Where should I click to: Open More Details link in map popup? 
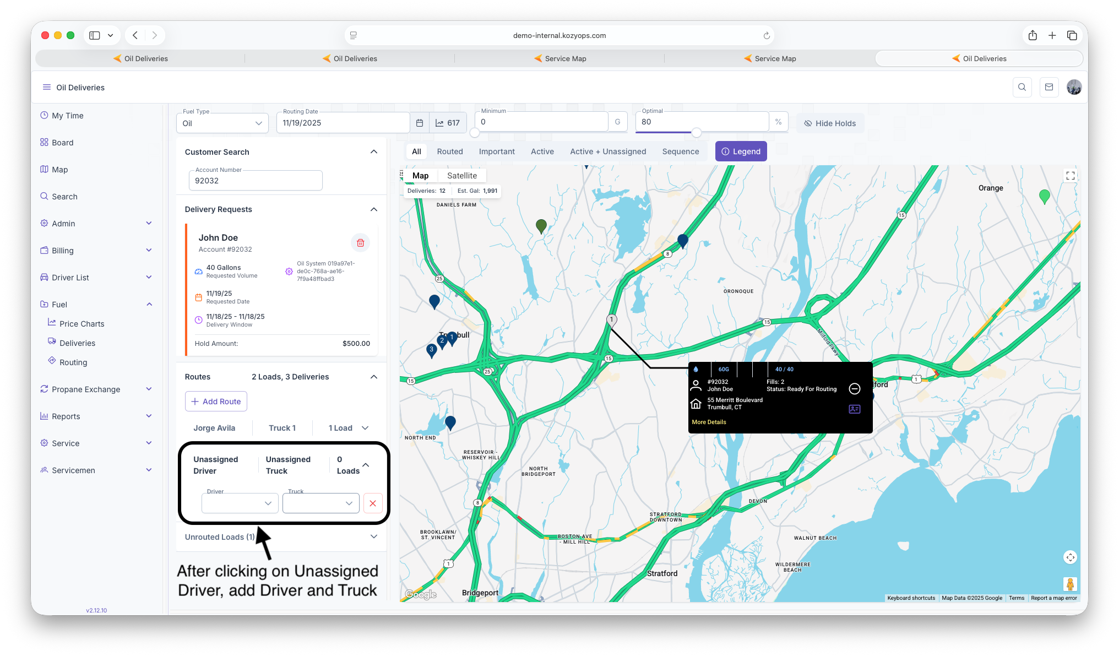click(709, 422)
